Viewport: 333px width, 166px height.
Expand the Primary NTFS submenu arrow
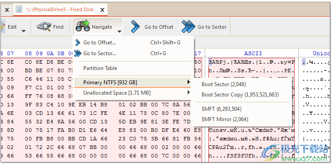tap(189, 82)
